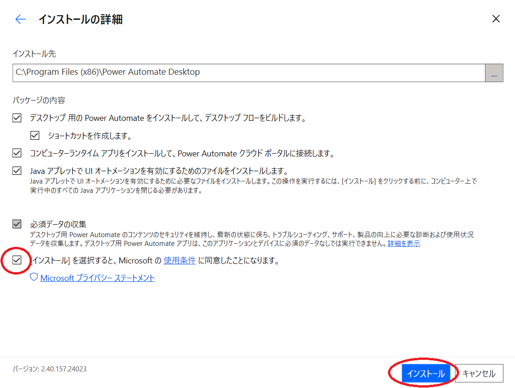This screenshot has width=515, height=388.
Task: Open the Microsoft プライバシー ステートメント link
Action: tap(98, 278)
